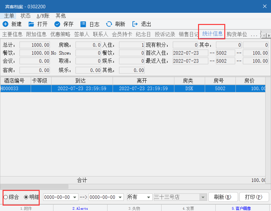This screenshot has width=271, height=211.
Task: Click the 退出 exit icon
Action: [135, 24]
